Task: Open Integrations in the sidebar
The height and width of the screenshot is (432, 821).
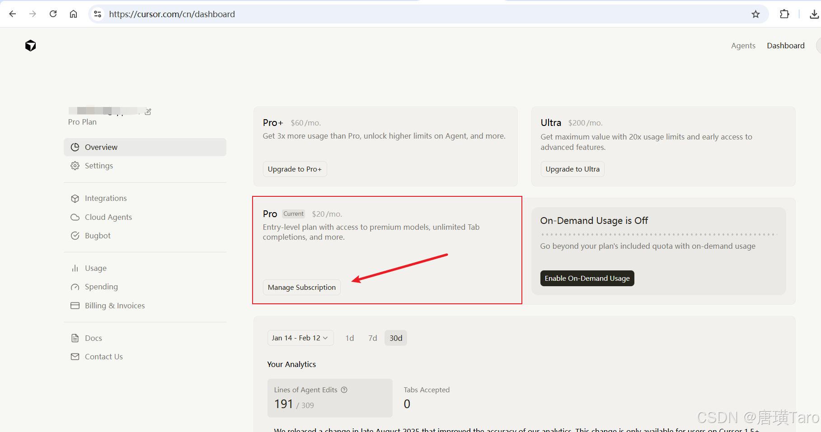Action: pyautogui.click(x=106, y=198)
